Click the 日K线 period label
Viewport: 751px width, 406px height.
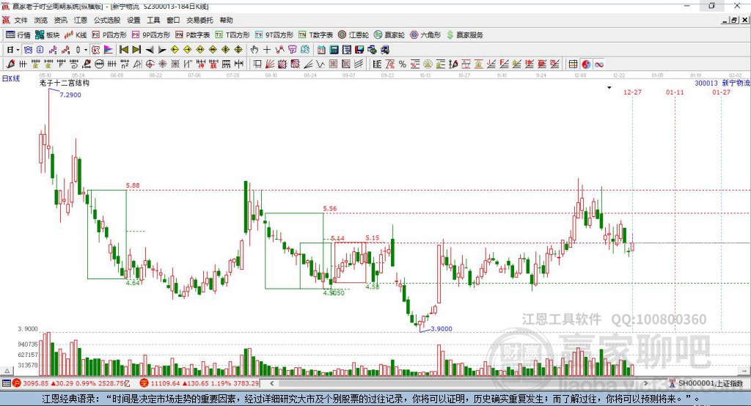pyautogui.click(x=11, y=78)
